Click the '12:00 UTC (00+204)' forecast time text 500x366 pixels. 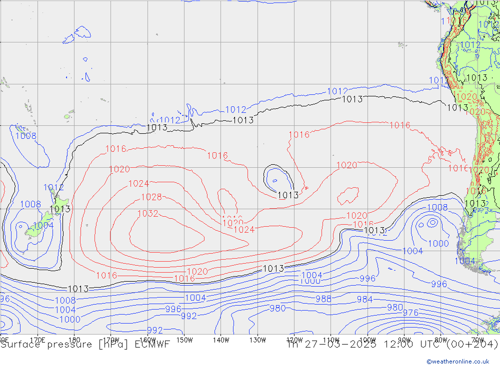pos(441,345)
